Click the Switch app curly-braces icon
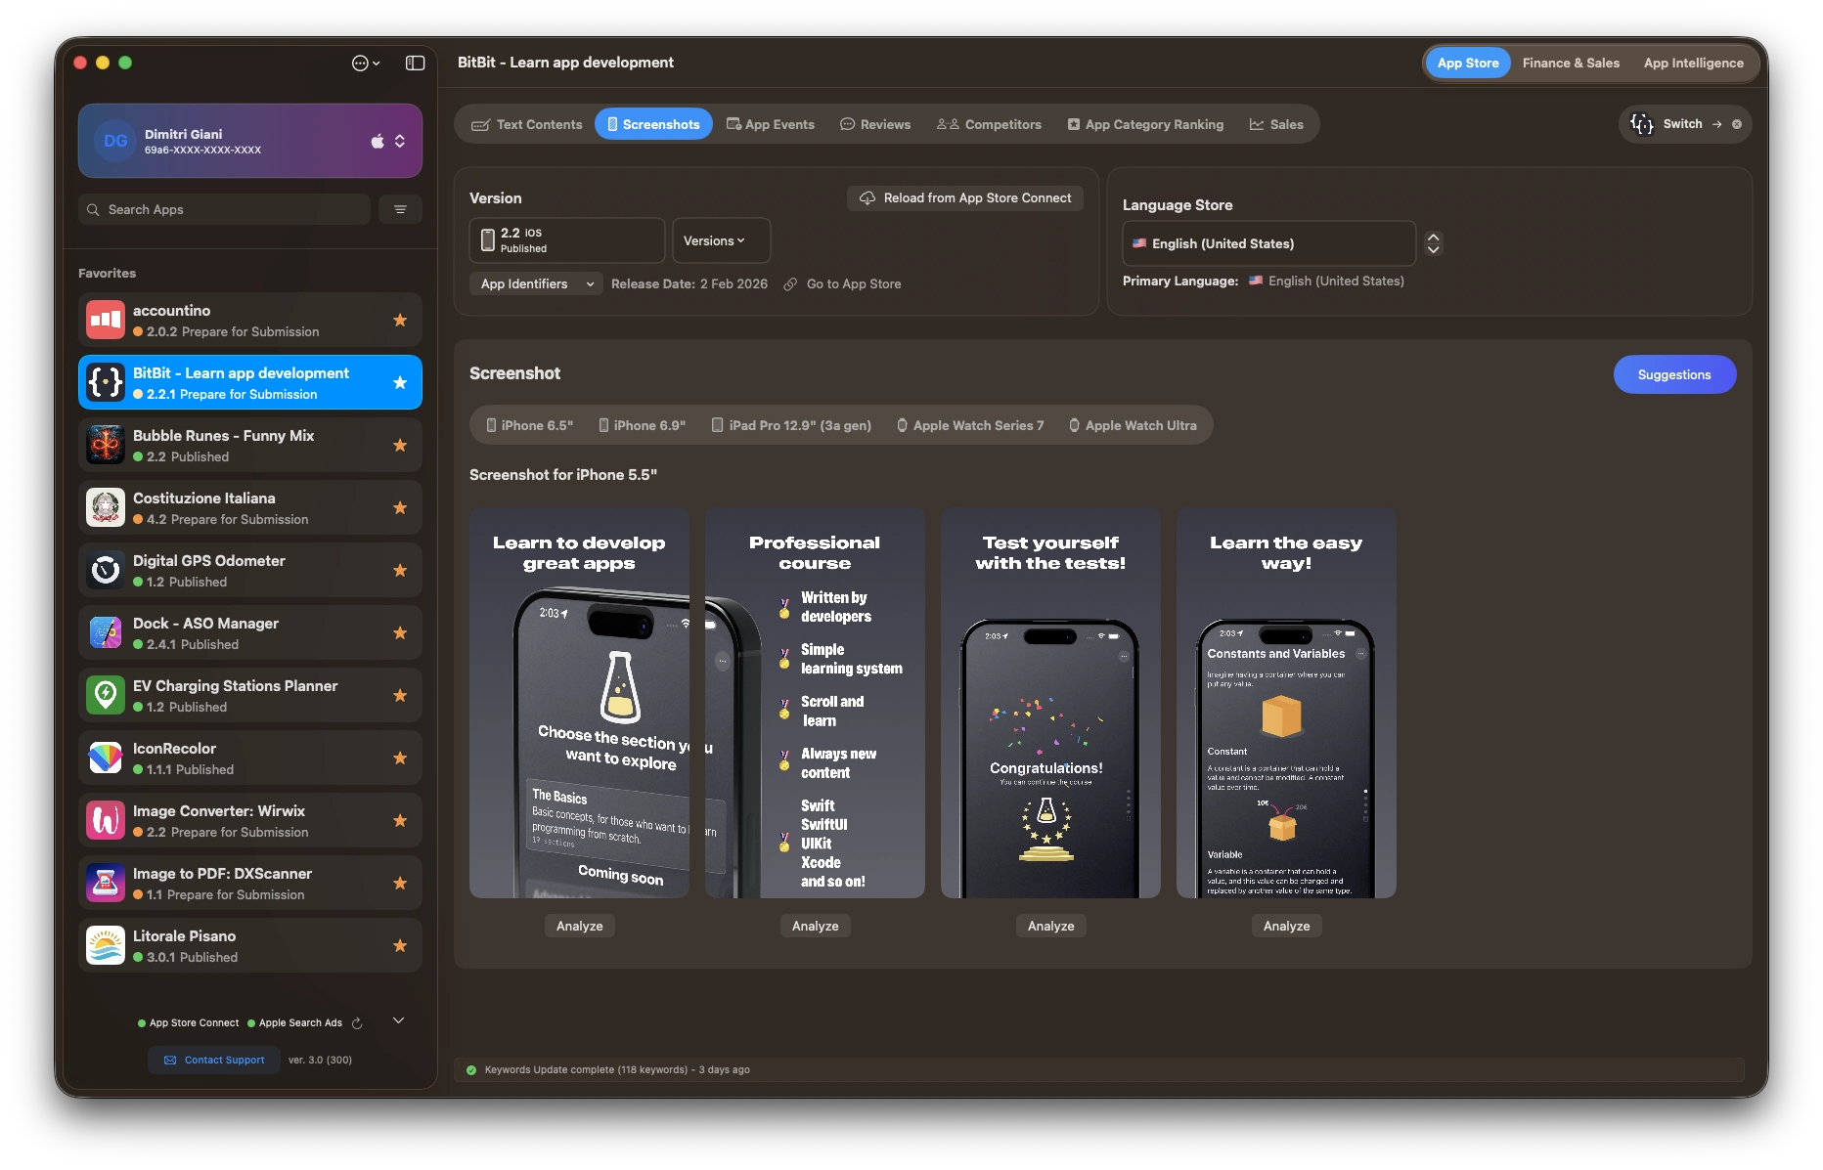The image size is (1823, 1170). click(1643, 124)
